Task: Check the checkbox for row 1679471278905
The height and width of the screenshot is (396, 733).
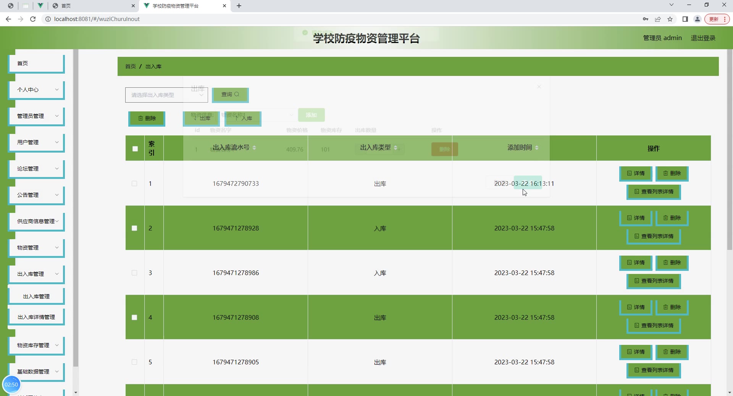Action: (134, 362)
